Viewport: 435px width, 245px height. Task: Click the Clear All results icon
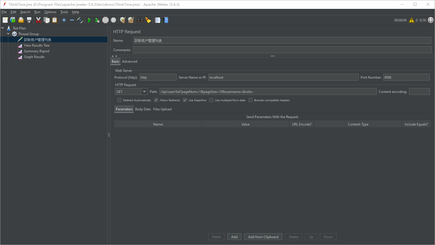point(131,20)
